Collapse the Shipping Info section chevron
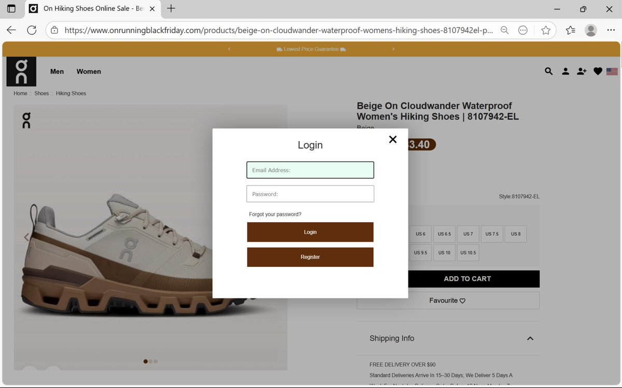Image resolution: width=622 pixels, height=388 pixels. click(x=530, y=338)
